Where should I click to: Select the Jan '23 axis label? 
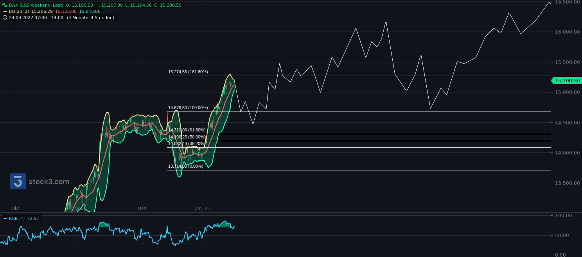[x=203, y=208]
